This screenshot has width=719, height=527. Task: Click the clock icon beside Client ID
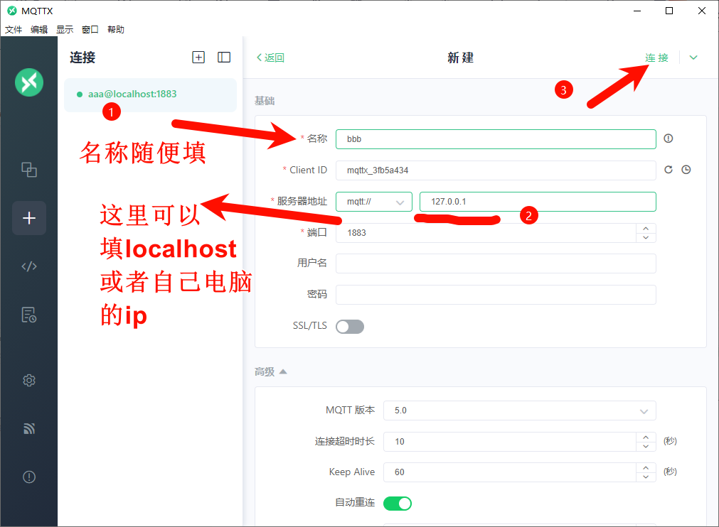[686, 170]
